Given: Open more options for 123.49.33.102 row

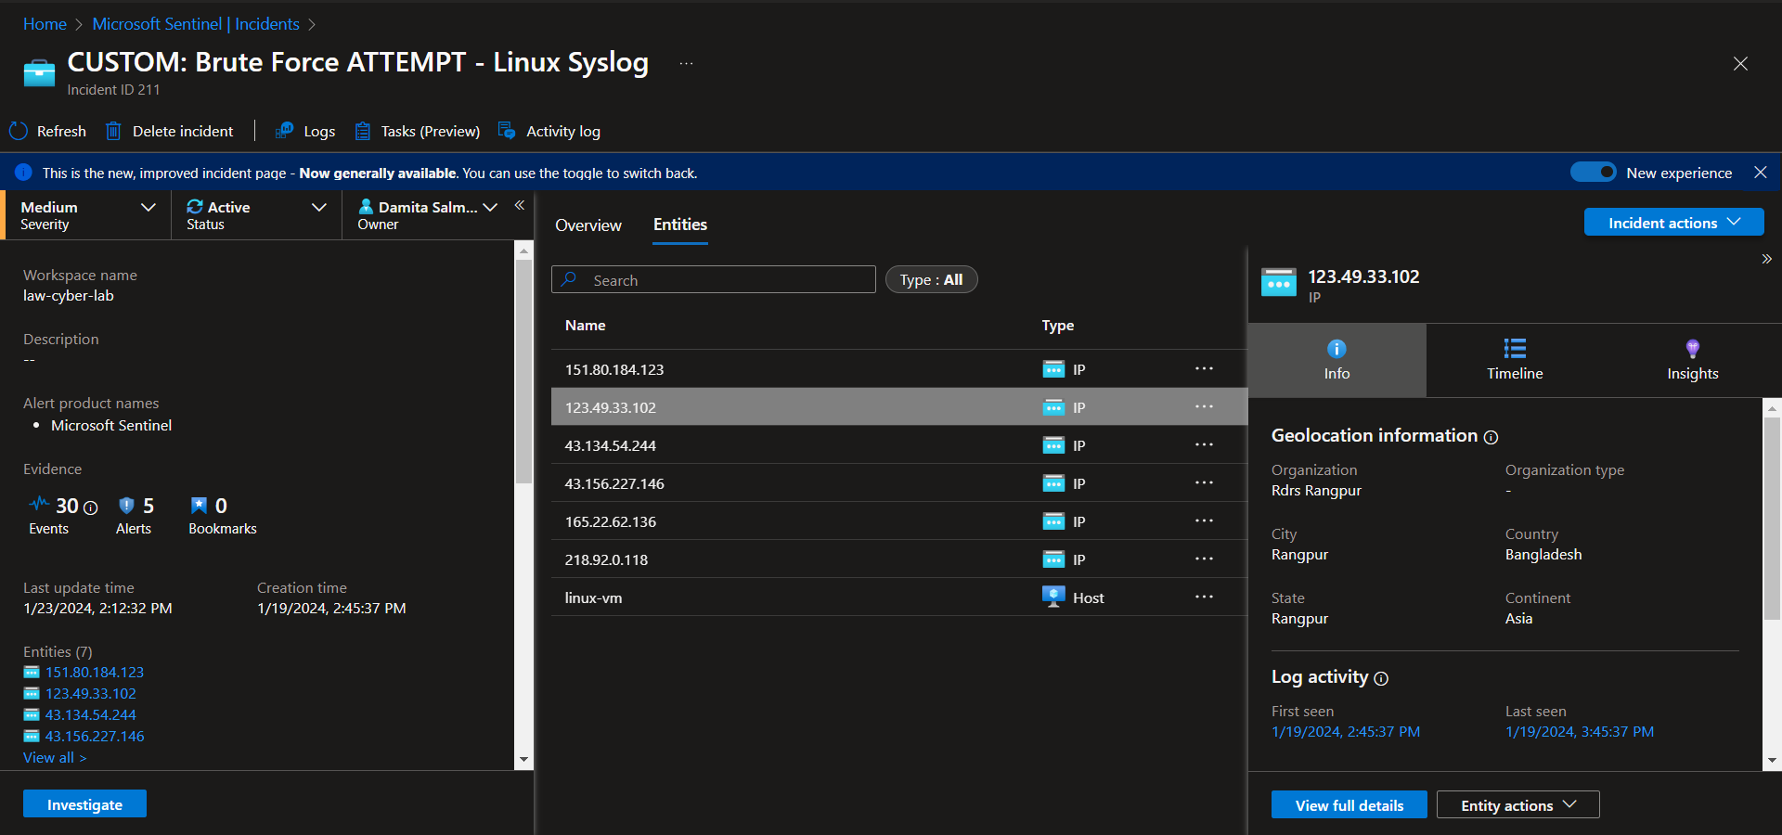Looking at the screenshot, I should point(1204,406).
